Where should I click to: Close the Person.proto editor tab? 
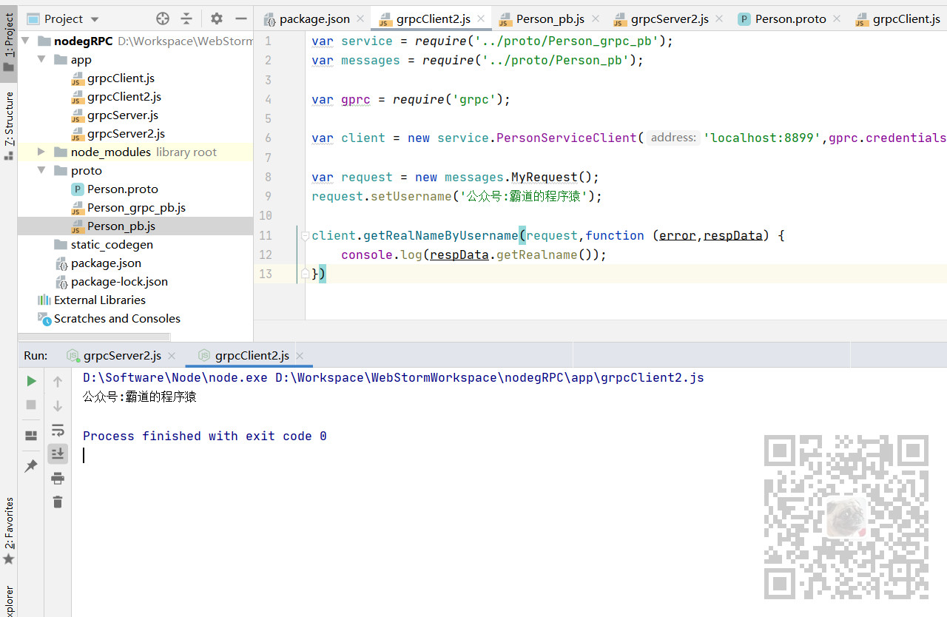coord(837,18)
